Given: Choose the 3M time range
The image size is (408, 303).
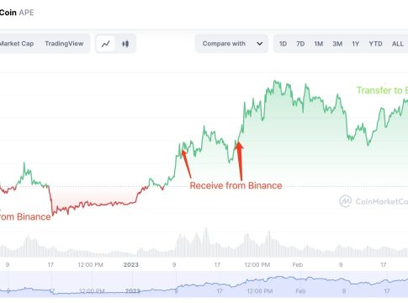Looking at the screenshot, I should (337, 44).
